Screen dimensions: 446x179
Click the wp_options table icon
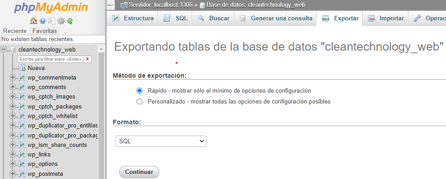22,164
